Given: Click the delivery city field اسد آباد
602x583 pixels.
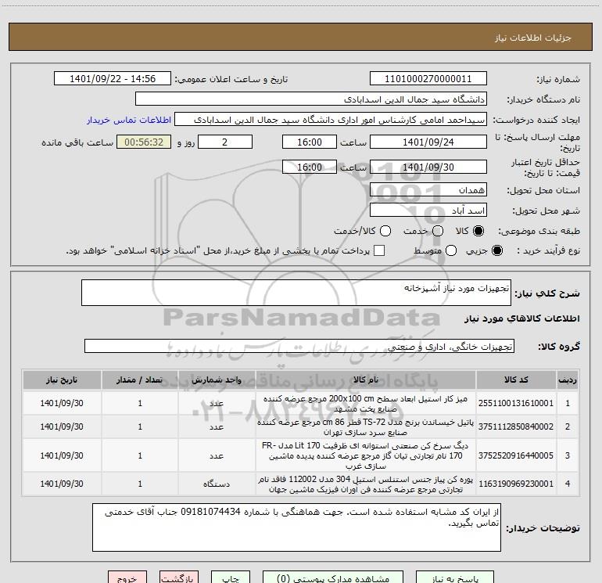Looking at the screenshot, I should [x=428, y=211].
